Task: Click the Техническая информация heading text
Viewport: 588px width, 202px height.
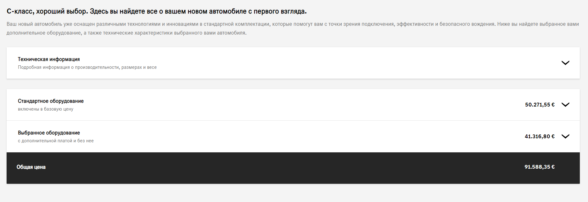Action: [x=49, y=59]
